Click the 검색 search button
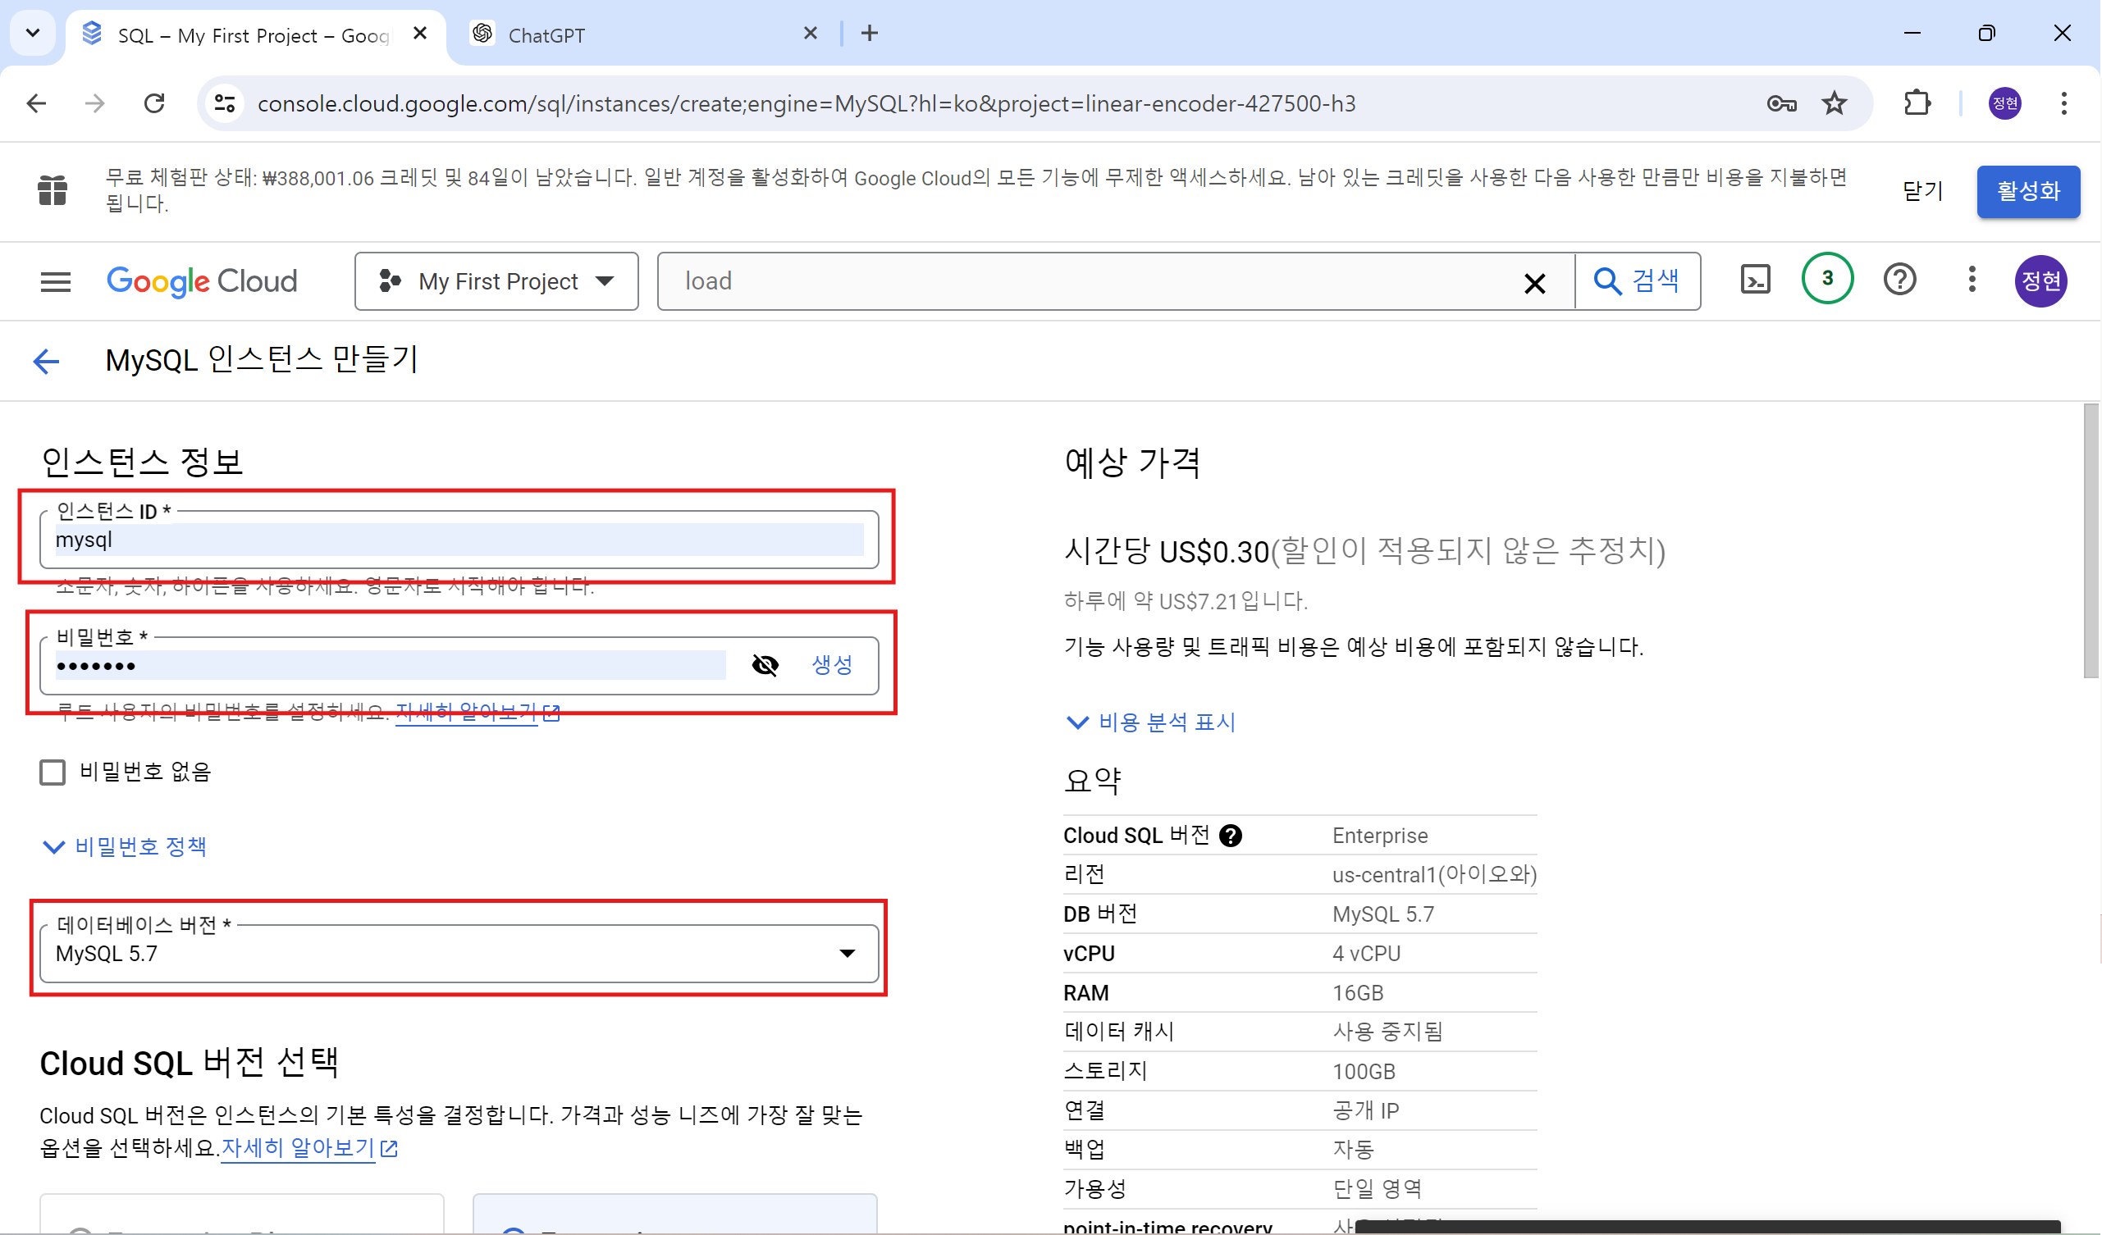The width and height of the screenshot is (2102, 1235). 1638,281
